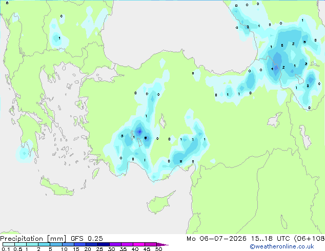The image size is (325, 251).
Task: Click the '10' legend scale label
Action: [64, 249]
